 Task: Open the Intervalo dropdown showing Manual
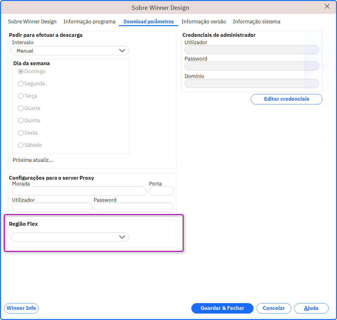(70, 51)
